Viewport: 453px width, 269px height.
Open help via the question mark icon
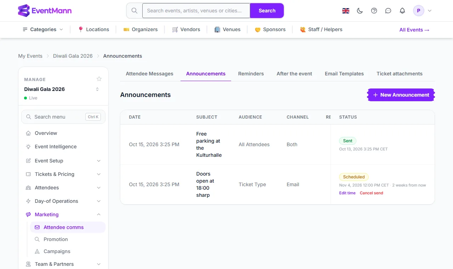tap(374, 11)
